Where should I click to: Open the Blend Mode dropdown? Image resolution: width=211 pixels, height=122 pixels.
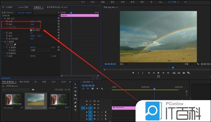click(40, 50)
